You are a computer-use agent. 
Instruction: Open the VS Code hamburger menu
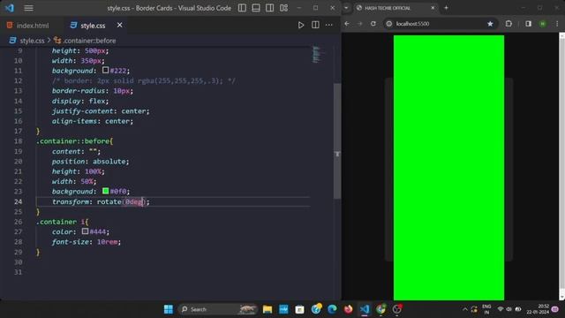pos(28,8)
